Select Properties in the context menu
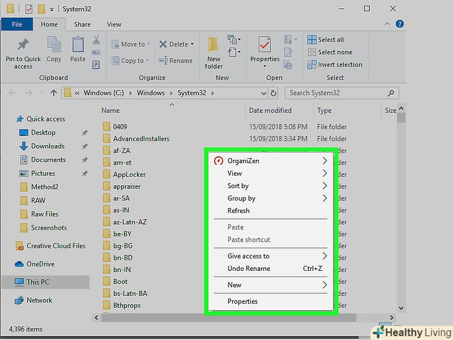 tap(242, 301)
